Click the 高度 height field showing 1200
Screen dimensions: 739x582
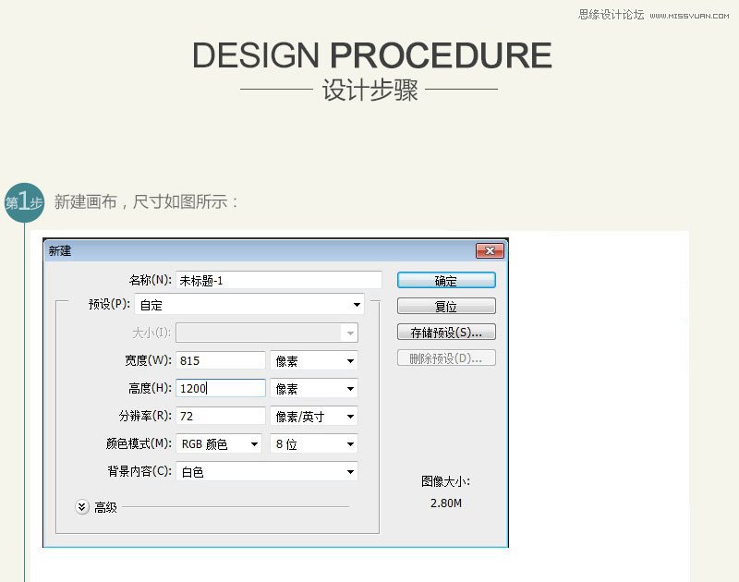[221, 389]
